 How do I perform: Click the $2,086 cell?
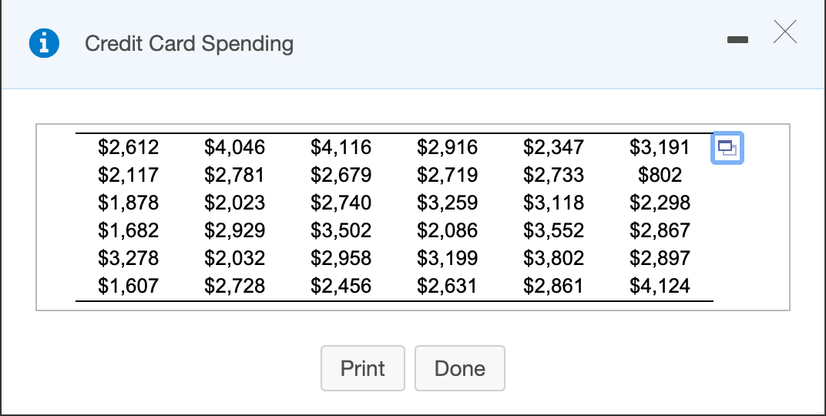click(x=448, y=230)
